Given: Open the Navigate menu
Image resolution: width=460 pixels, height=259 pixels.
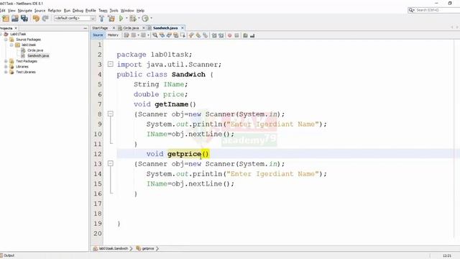Looking at the screenshot, I should click(25, 11).
